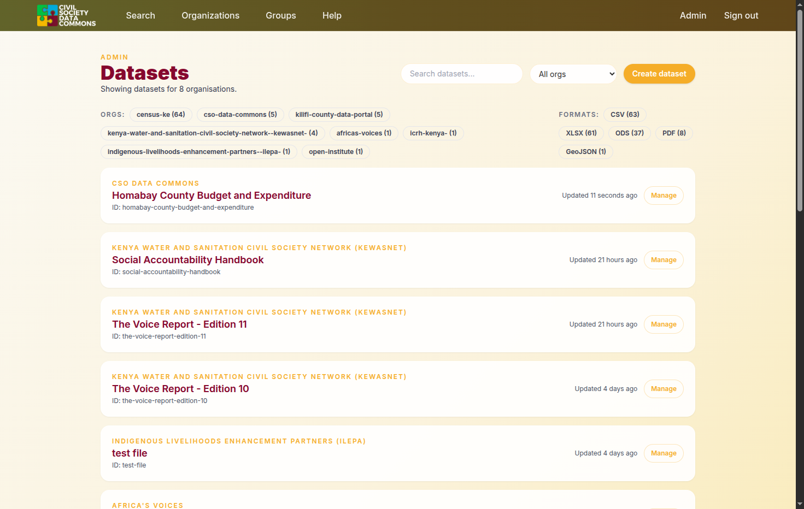Filter by XLSX (61) format
Screen dimensions: 804x509
(582, 133)
